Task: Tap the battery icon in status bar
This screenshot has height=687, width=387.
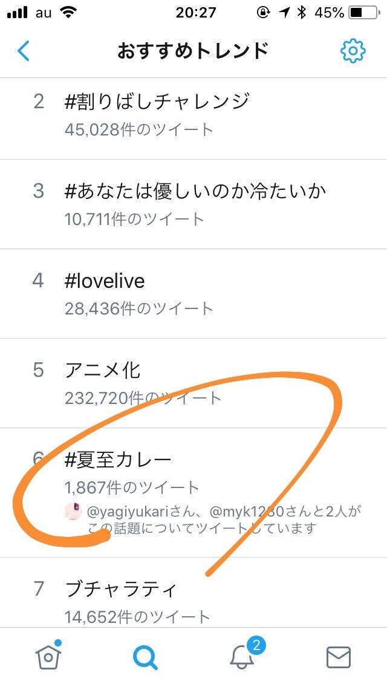Action: pyautogui.click(x=363, y=13)
